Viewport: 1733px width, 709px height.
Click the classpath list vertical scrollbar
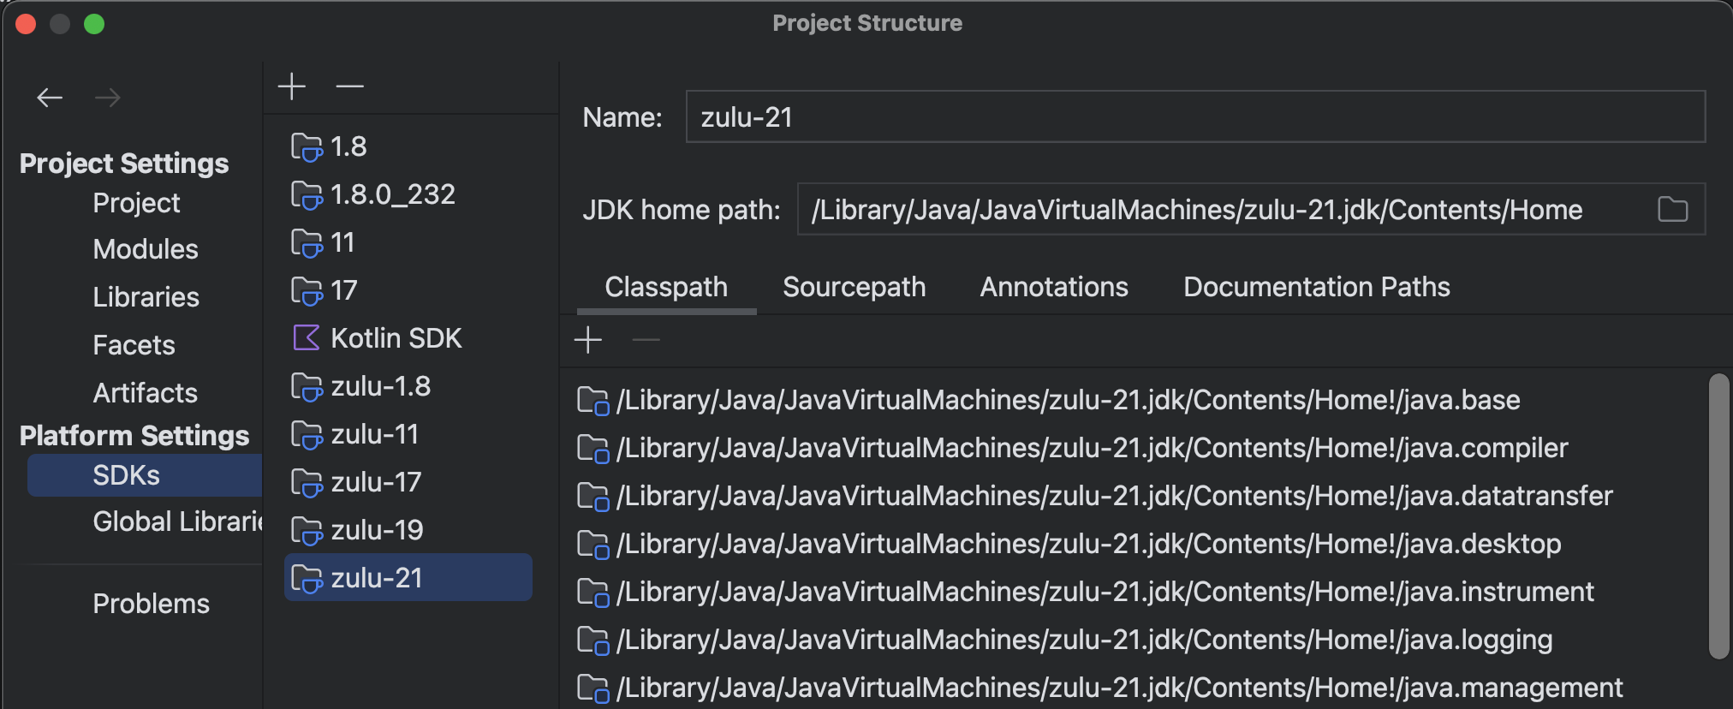[1718, 515]
